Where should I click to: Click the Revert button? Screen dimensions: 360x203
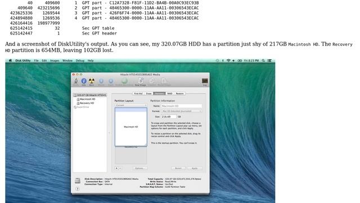pyautogui.click(x=178, y=168)
